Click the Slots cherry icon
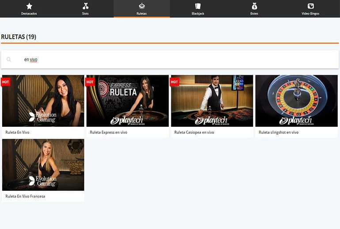Image resolution: width=340 pixels, height=229 pixels. (x=85, y=6)
